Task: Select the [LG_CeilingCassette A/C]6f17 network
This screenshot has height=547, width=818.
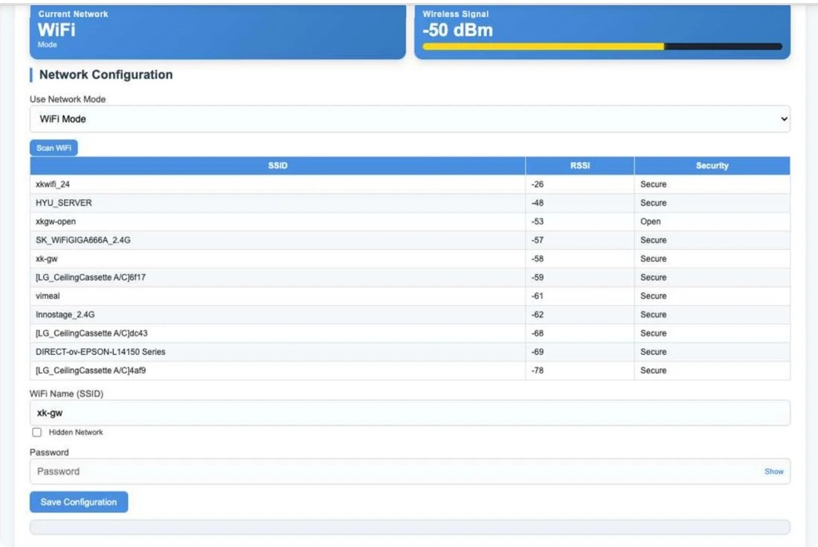Action: pos(410,277)
